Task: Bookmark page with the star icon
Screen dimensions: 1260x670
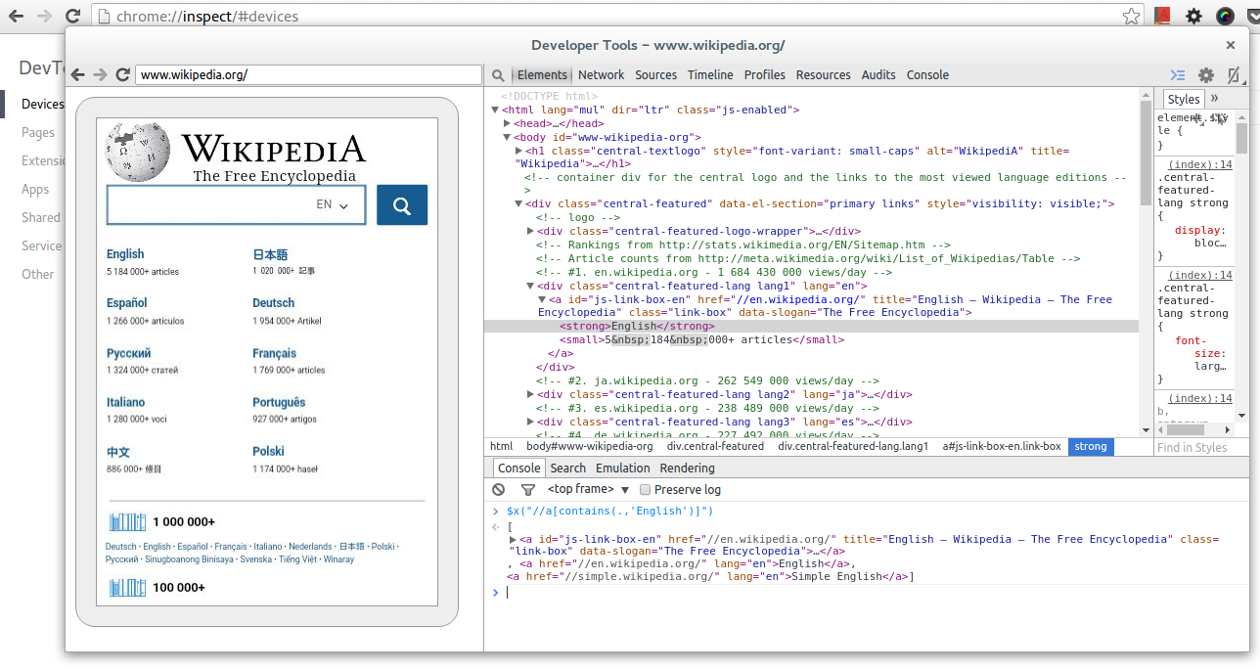Action: (x=1131, y=16)
